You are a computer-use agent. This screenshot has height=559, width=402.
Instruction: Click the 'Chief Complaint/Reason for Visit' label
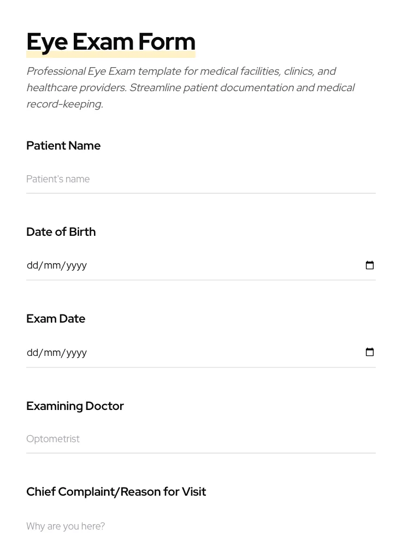(116, 492)
